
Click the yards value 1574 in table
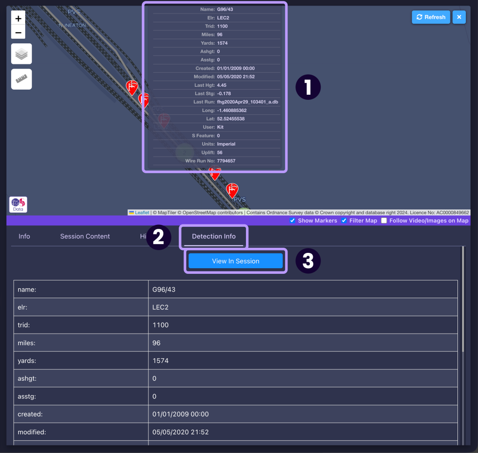[x=161, y=361]
